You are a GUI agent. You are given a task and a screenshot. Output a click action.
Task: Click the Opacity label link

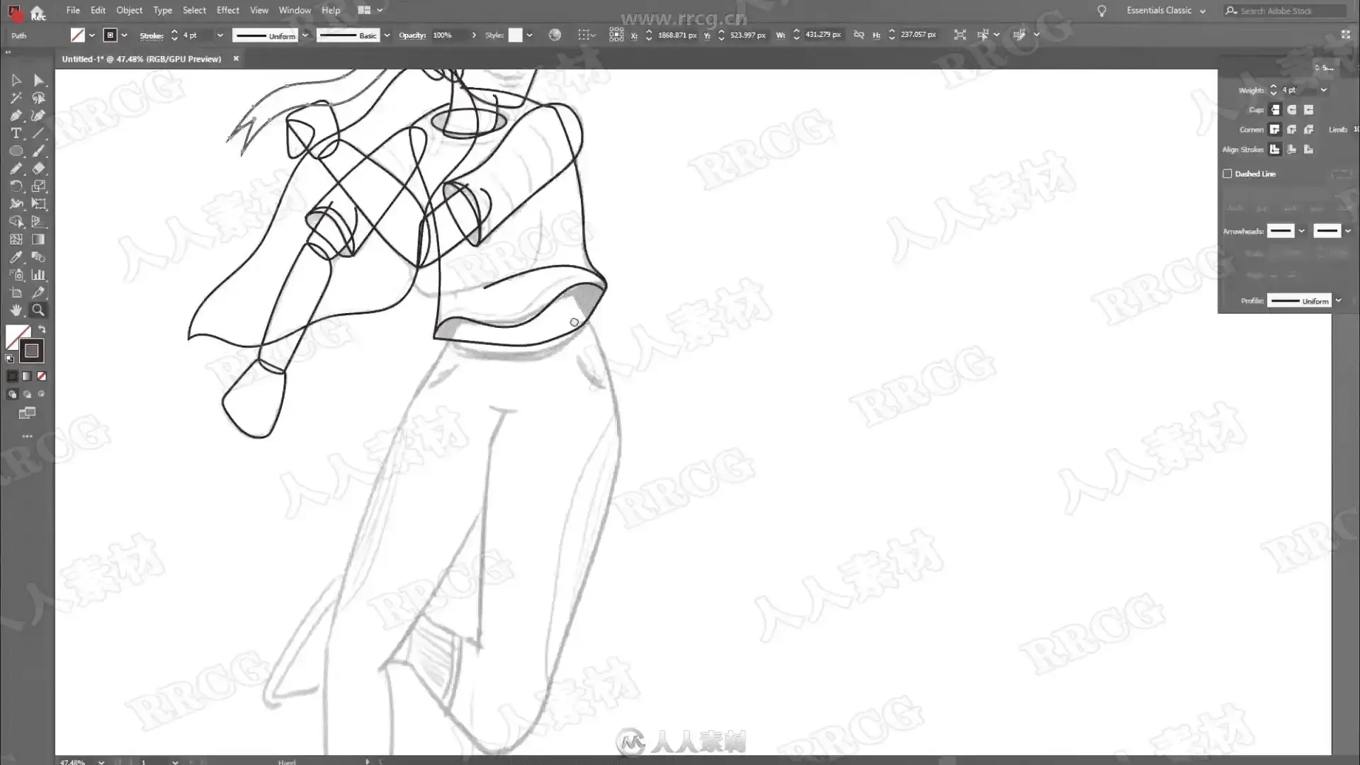pos(412,35)
